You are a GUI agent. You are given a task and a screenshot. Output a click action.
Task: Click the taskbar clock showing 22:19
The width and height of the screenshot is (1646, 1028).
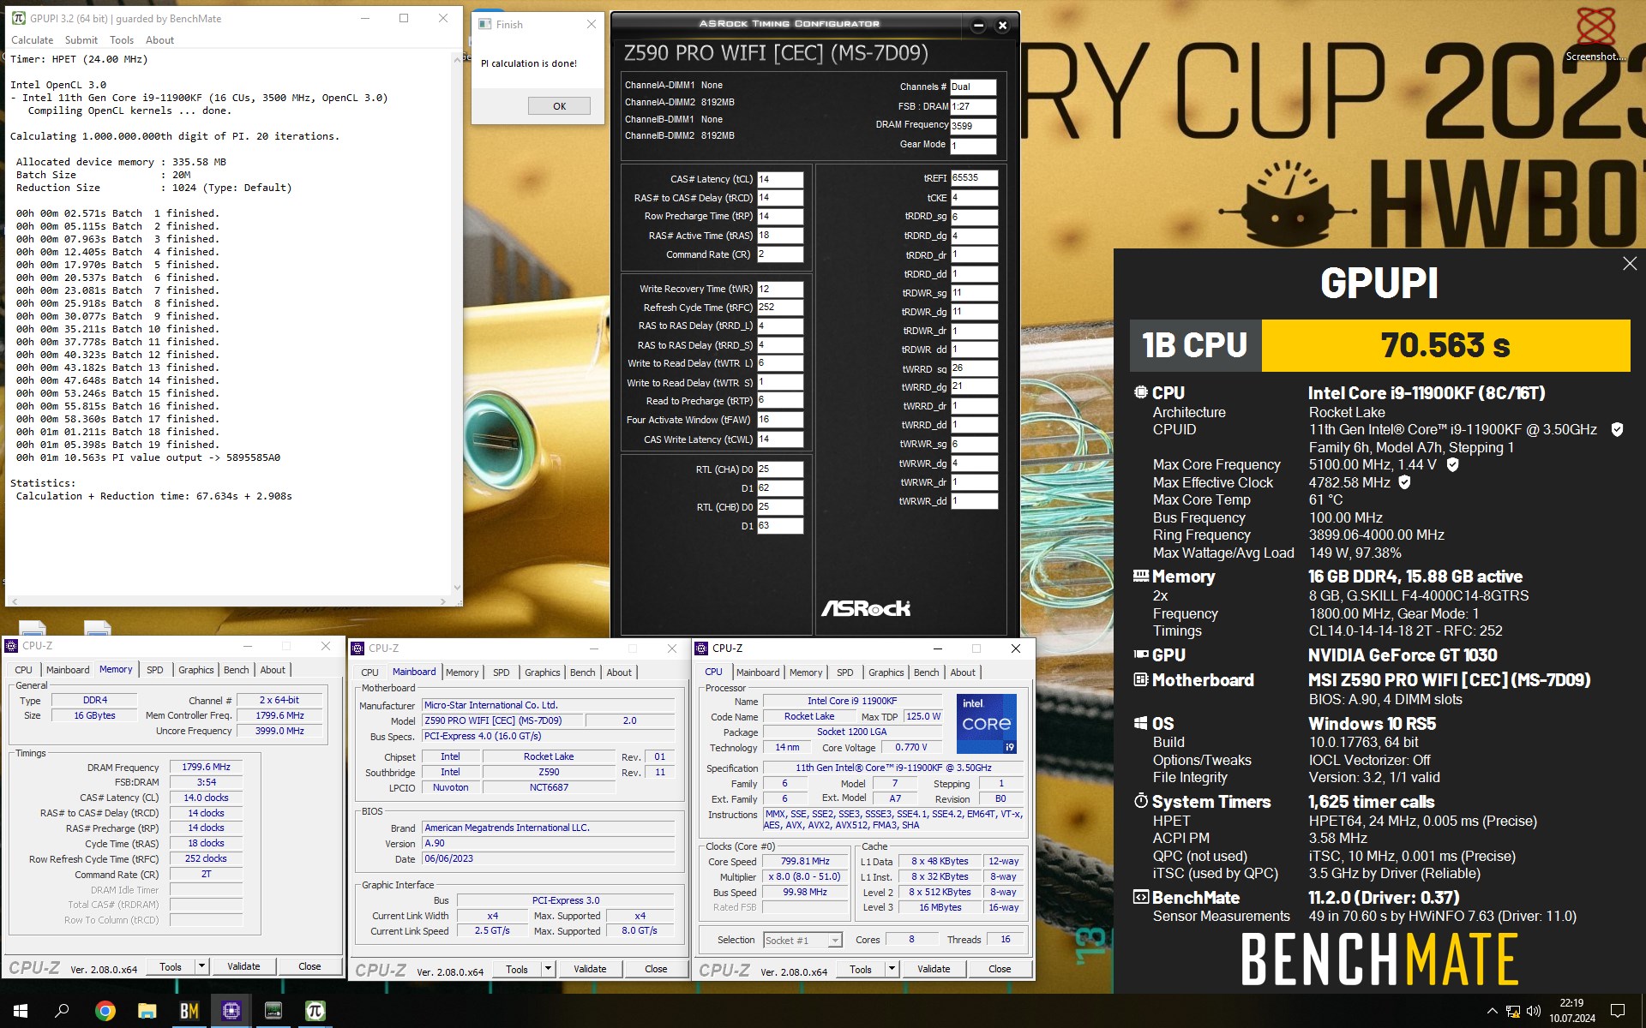coord(1571,1011)
